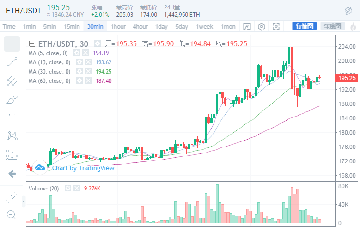The height and width of the screenshot is (227, 360).
Task: Click the fullscreen snapshot icon
Action: click(x=276, y=26)
